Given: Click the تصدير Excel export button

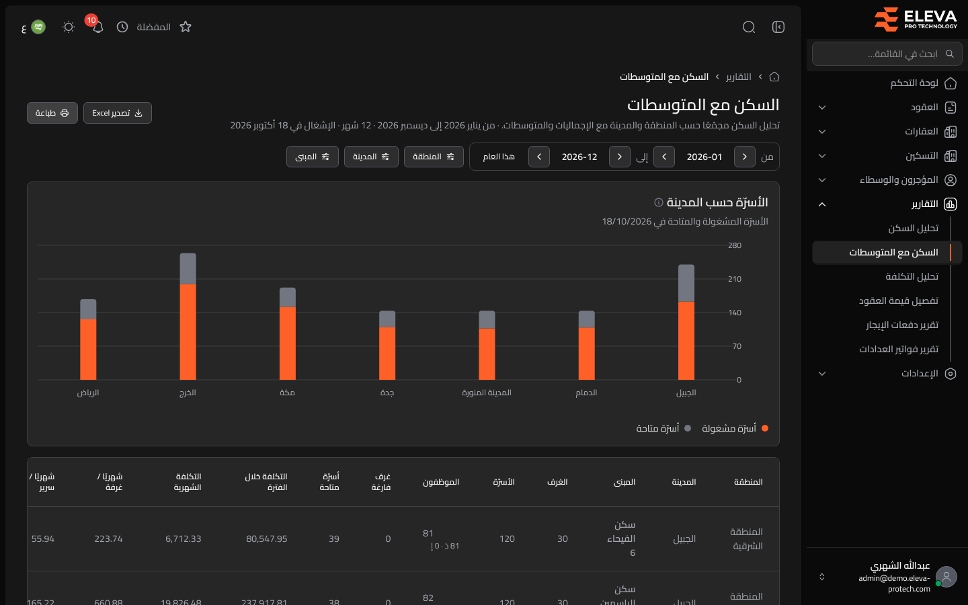Looking at the screenshot, I should coord(118,113).
